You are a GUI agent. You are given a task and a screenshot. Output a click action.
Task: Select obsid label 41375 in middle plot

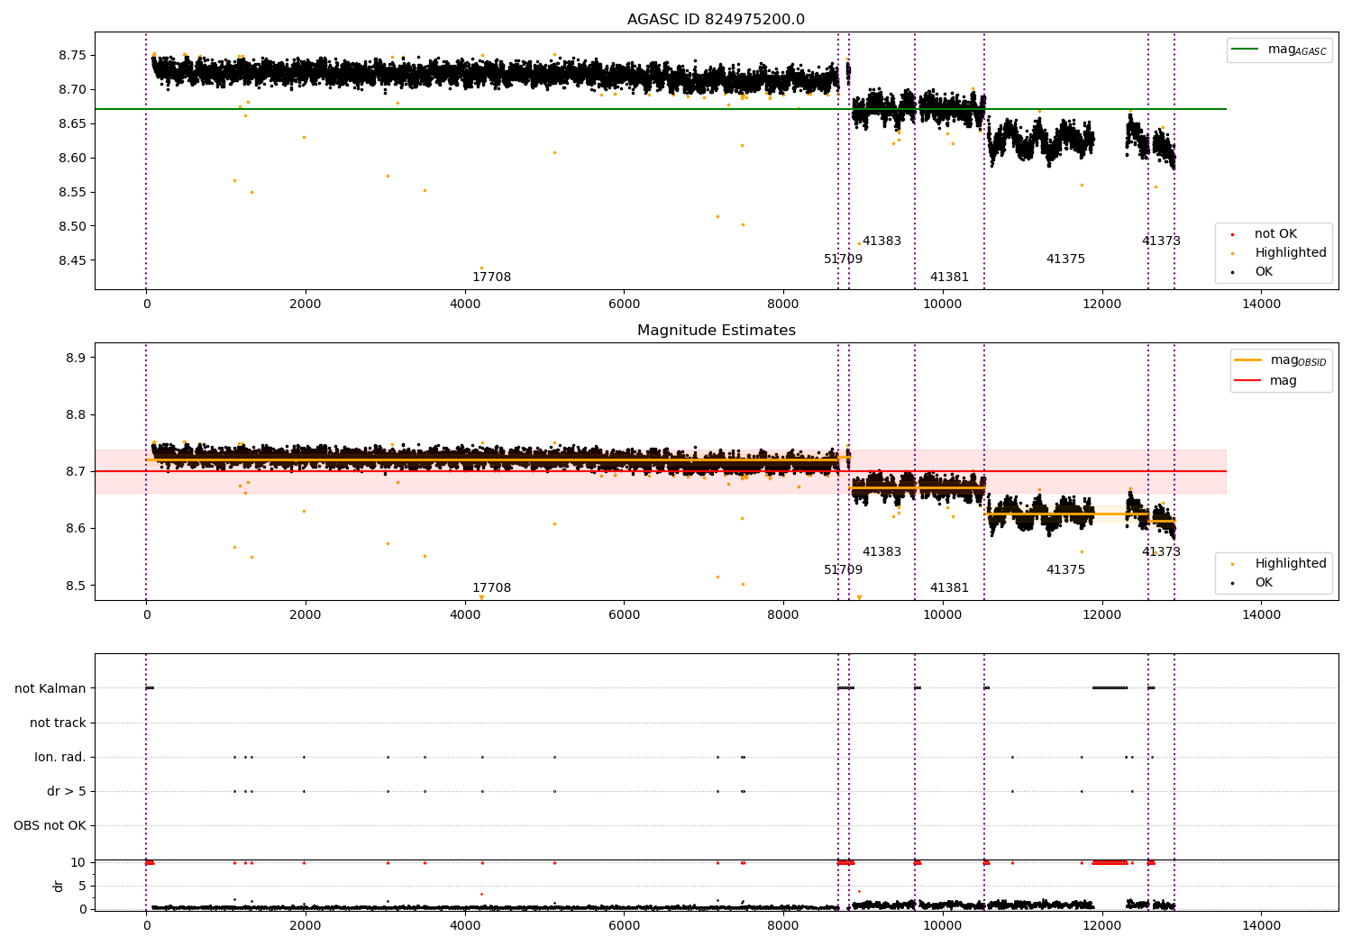tap(1065, 570)
